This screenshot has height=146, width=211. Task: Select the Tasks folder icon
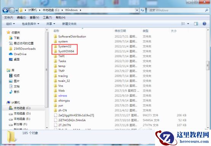[x=55, y=61]
